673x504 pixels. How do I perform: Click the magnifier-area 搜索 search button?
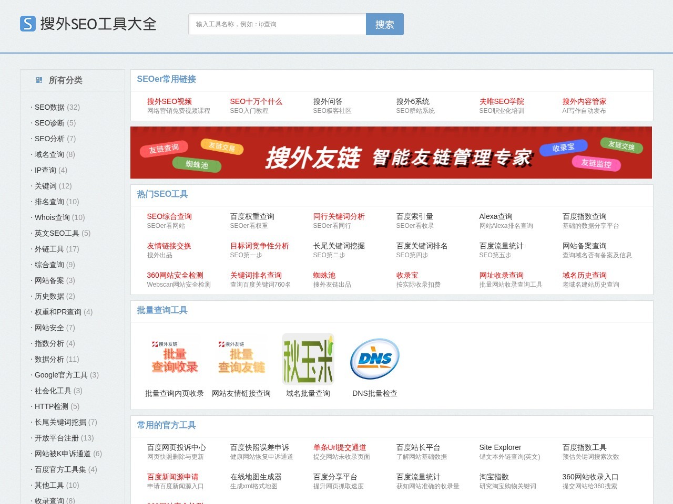click(384, 24)
